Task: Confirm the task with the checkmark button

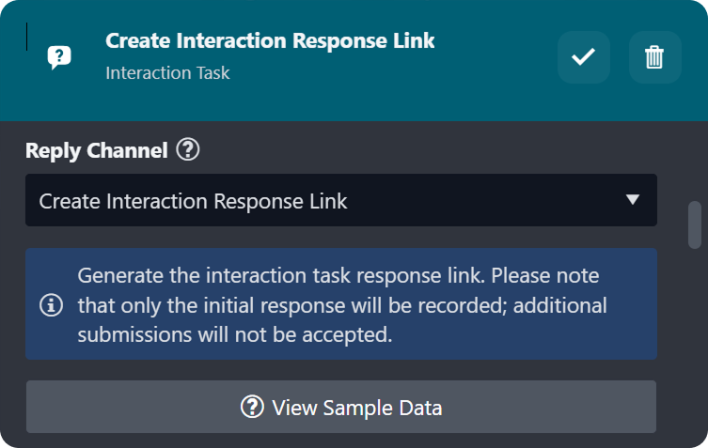Action: coord(584,57)
